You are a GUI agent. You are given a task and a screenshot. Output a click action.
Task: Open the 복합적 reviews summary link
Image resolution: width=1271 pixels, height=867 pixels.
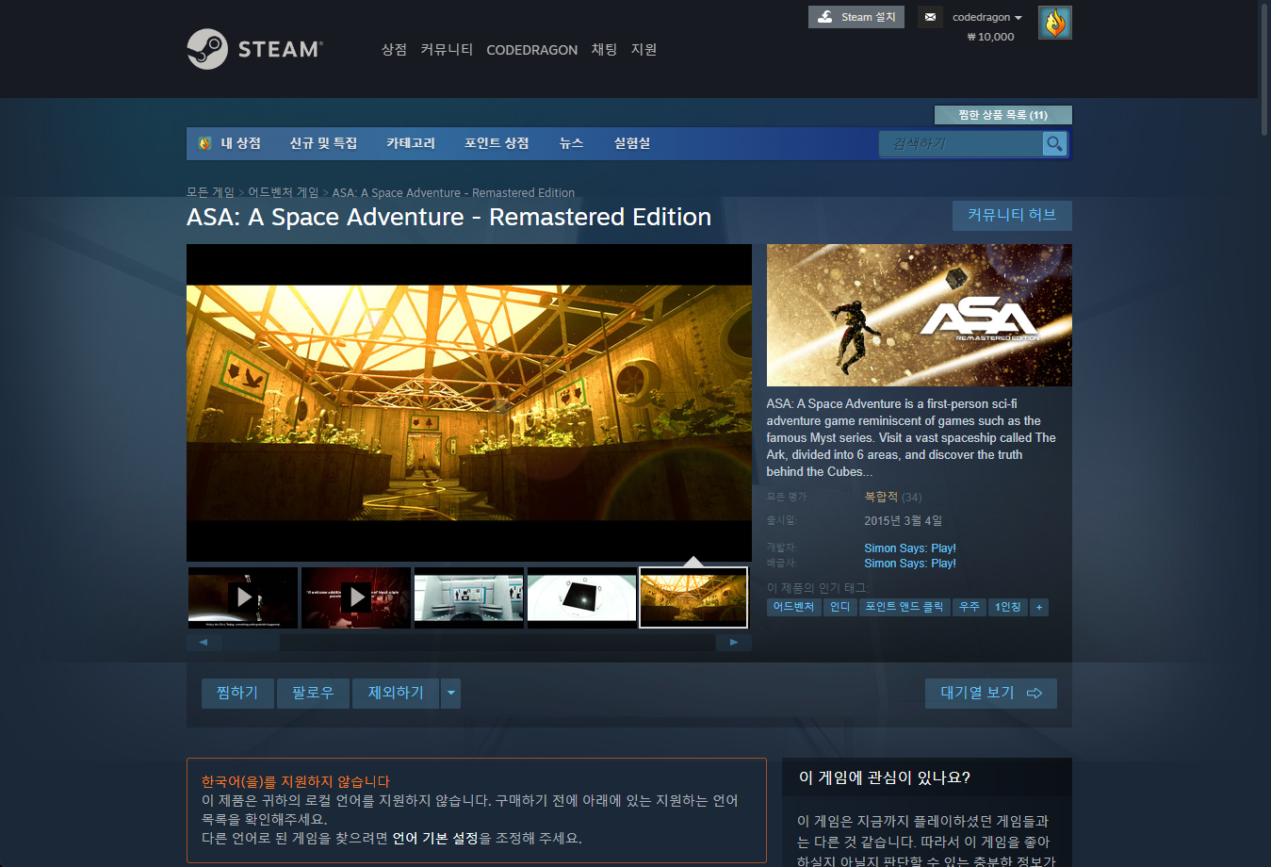[x=881, y=497]
